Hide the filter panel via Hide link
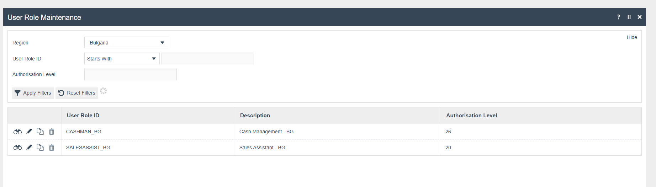 [632, 37]
